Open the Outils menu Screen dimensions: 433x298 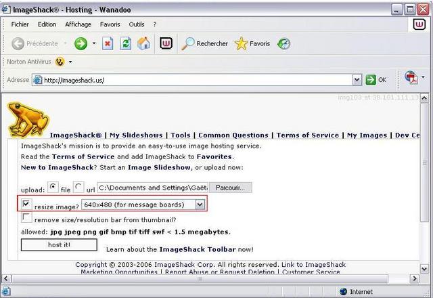coord(137,24)
